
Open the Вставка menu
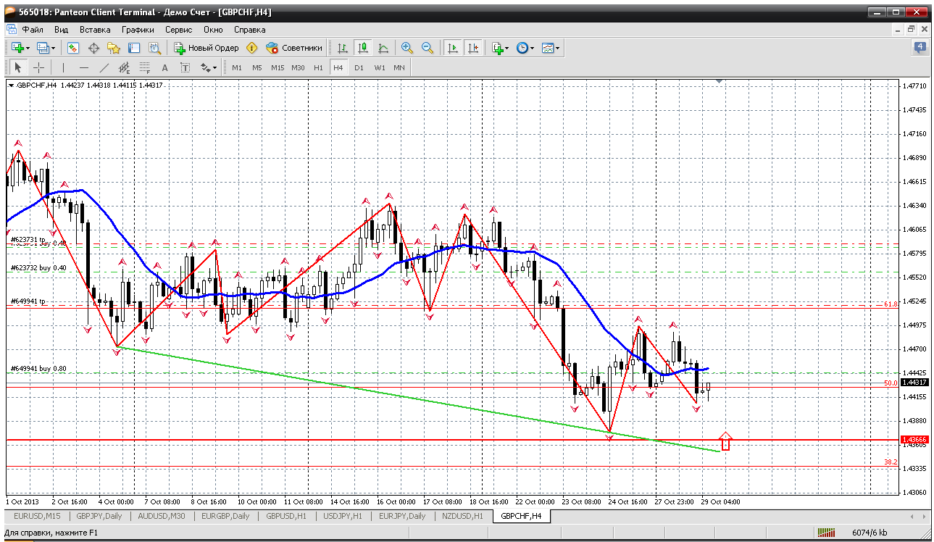(95, 30)
